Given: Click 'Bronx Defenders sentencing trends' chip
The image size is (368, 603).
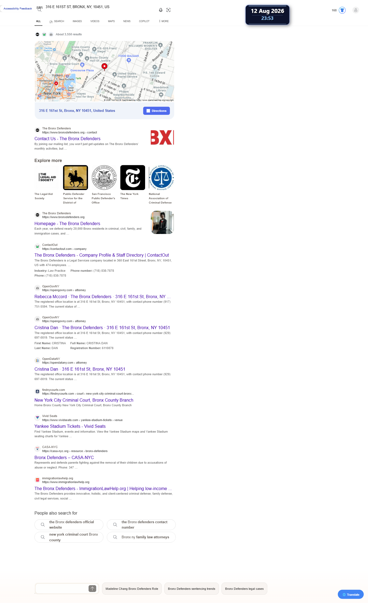Looking at the screenshot, I should click(x=192, y=589).
